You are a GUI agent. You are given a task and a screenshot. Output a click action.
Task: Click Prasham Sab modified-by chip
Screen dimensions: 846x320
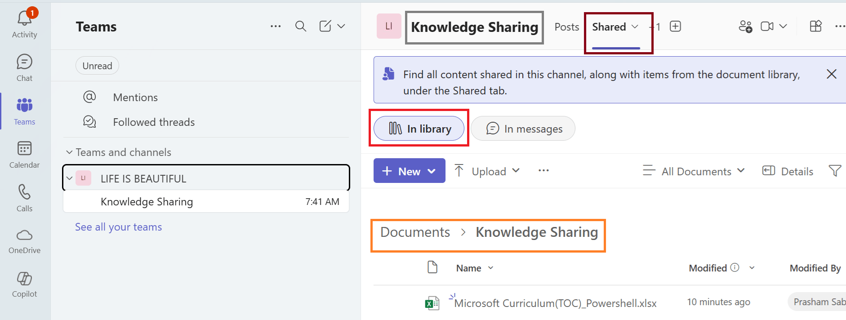tap(817, 302)
